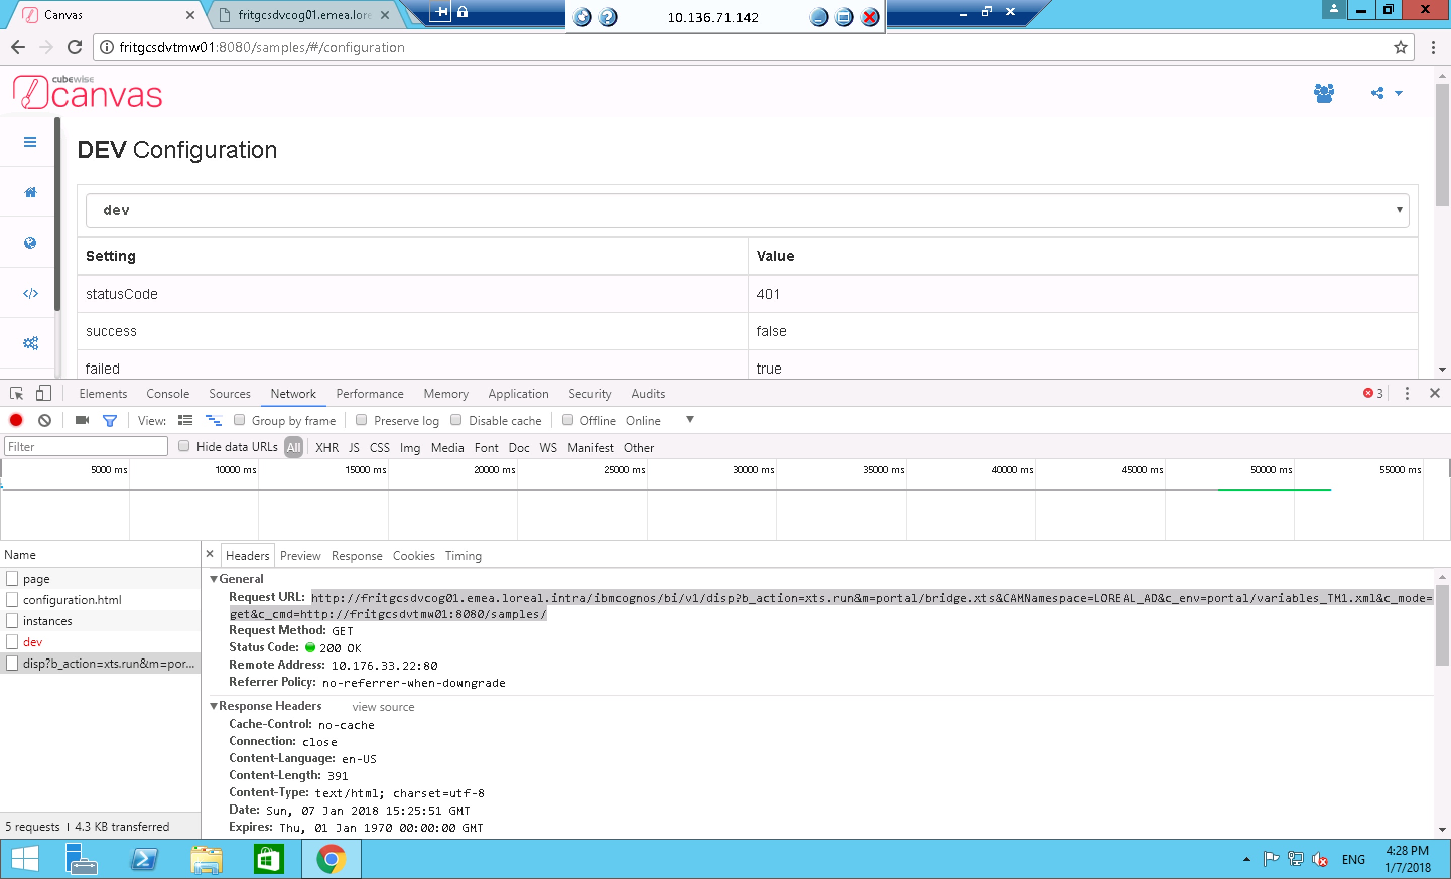Open the Performance tab

tap(370, 393)
